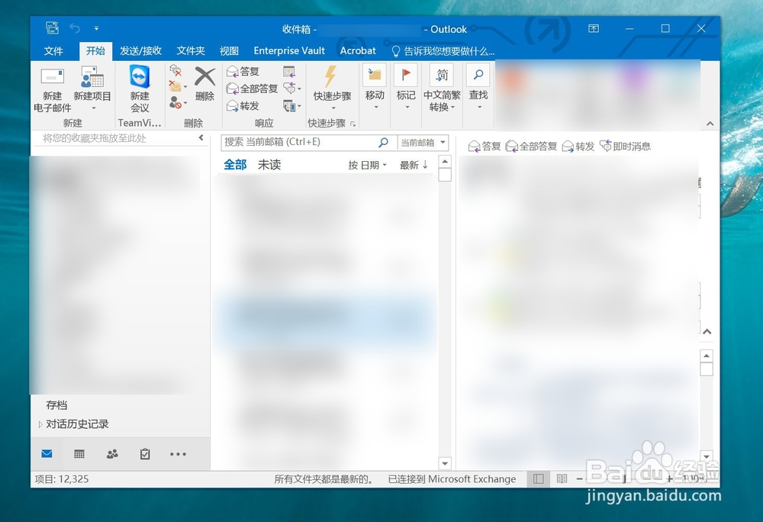The width and height of the screenshot is (763, 522).
Task: Click message list scroll down arrow
Action: pyautogui.click(x=445, y=463)
